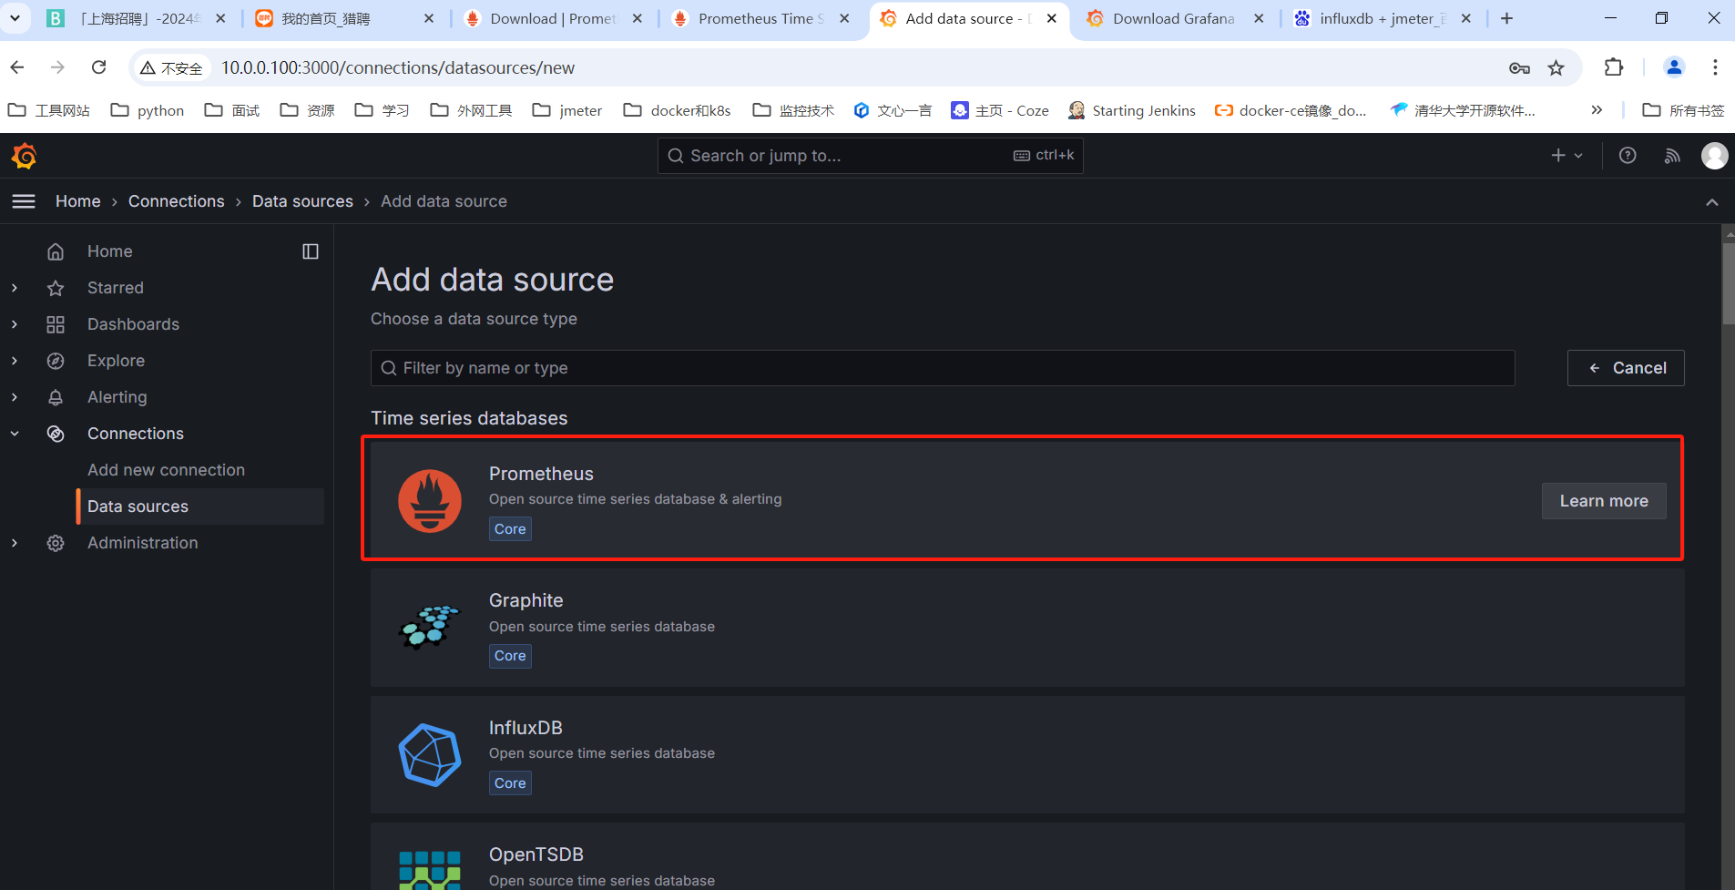Viewport: 1735px width, 890px height.
Task: Click the Connections icon in sidebar
Action: [x=56, y=434]
